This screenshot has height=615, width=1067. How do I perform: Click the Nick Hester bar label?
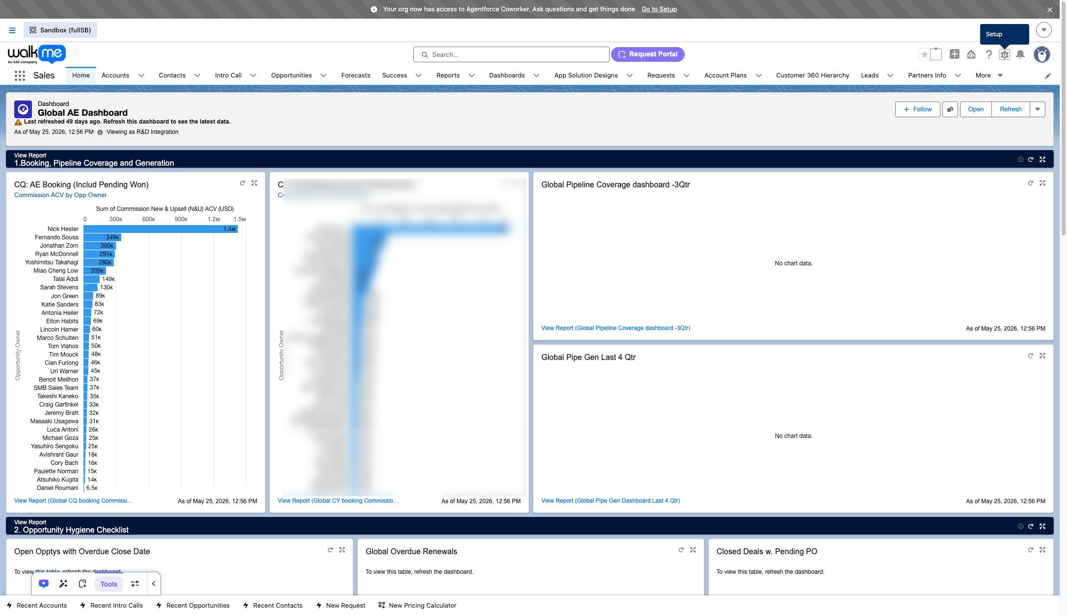63,229
